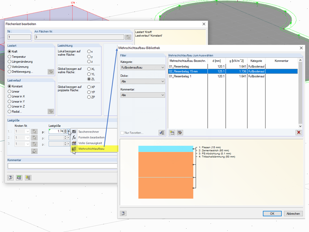Click the yellow multilayer icon at the dialog bottom
Viewport: 309px width, 232px height.
(x=28, y=177)
